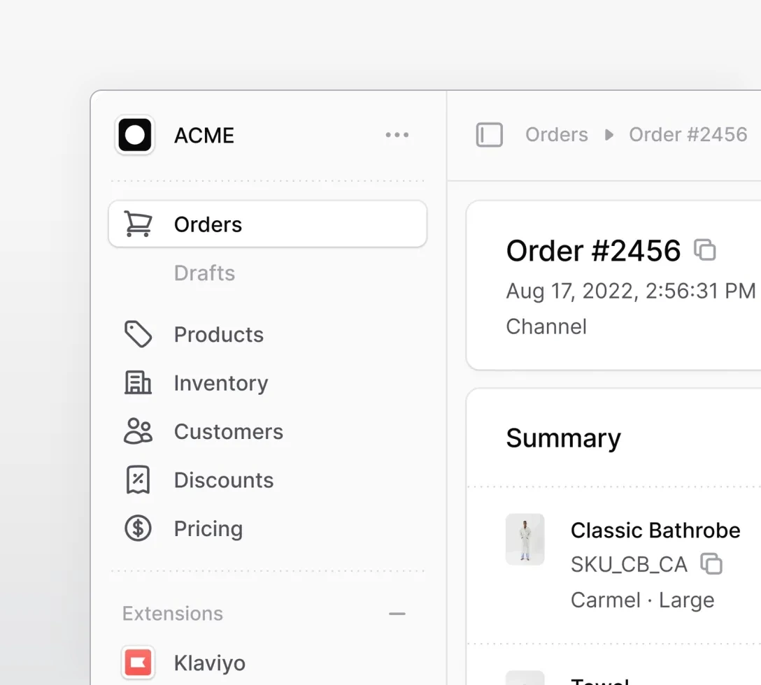Screen dimensions: 761x685
Task: Click the Inventory building icon
Action: click(x=138, y=383)
